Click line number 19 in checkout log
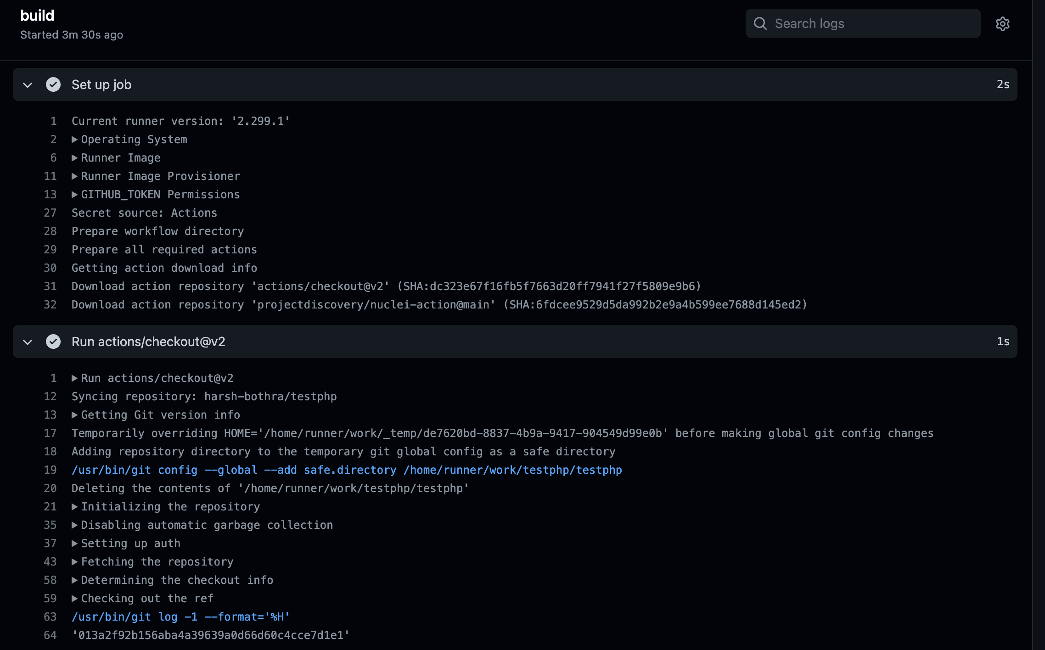This screenshot has height=650, width=1045. click(x=50, y=470)
